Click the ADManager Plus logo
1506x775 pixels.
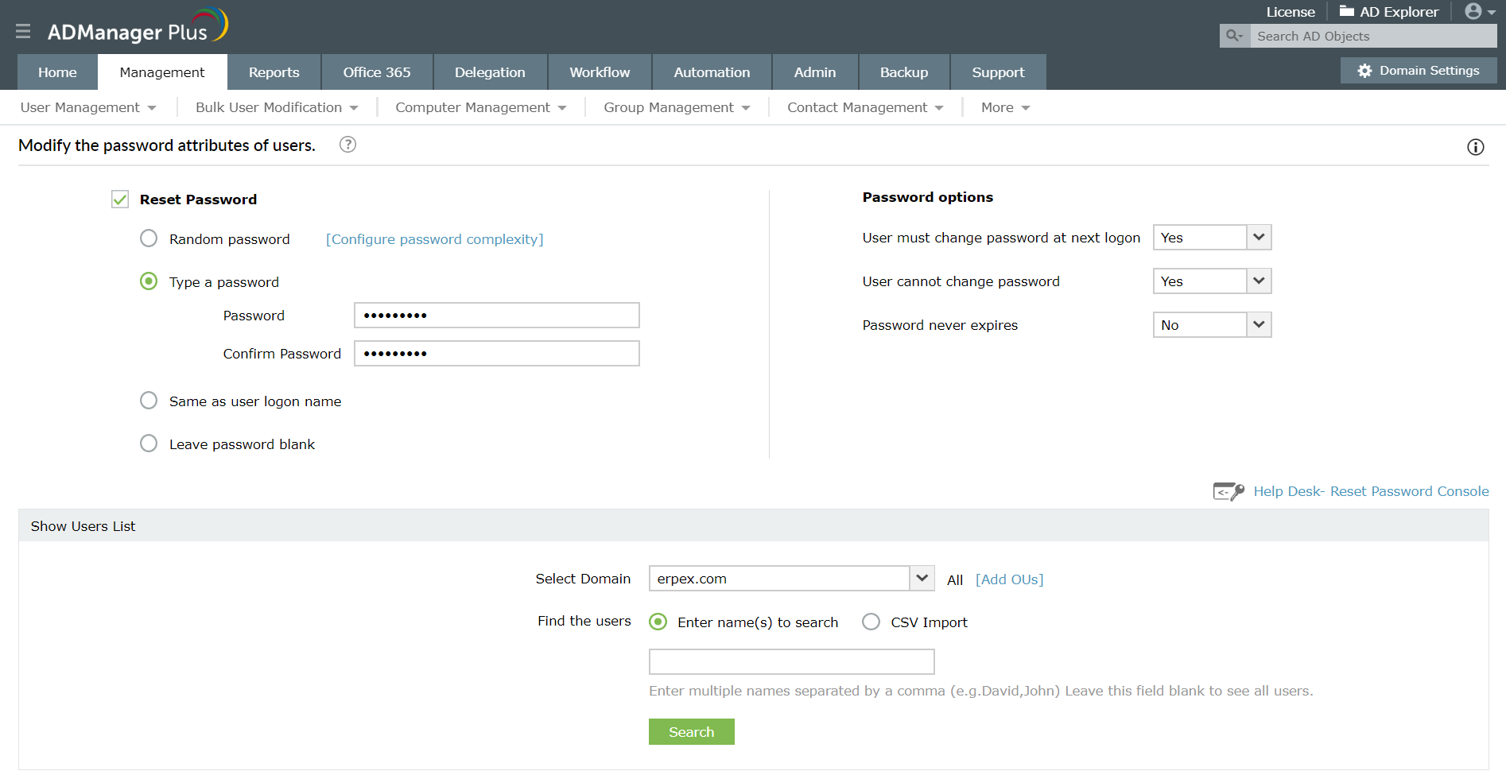click(x=138, y=26)
